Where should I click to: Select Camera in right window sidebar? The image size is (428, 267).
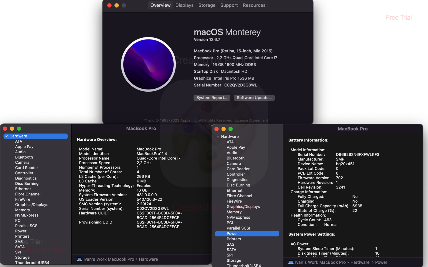[x=234, y=164]
